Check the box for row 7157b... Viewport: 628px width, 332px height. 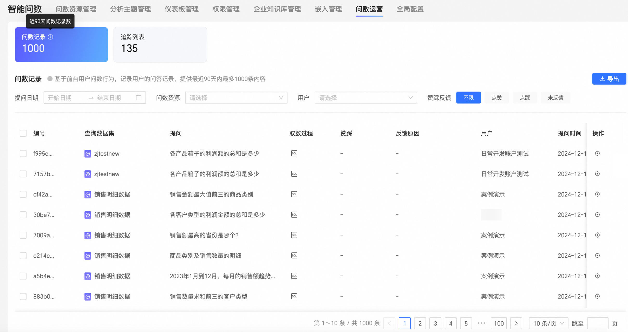pos(23,174)
